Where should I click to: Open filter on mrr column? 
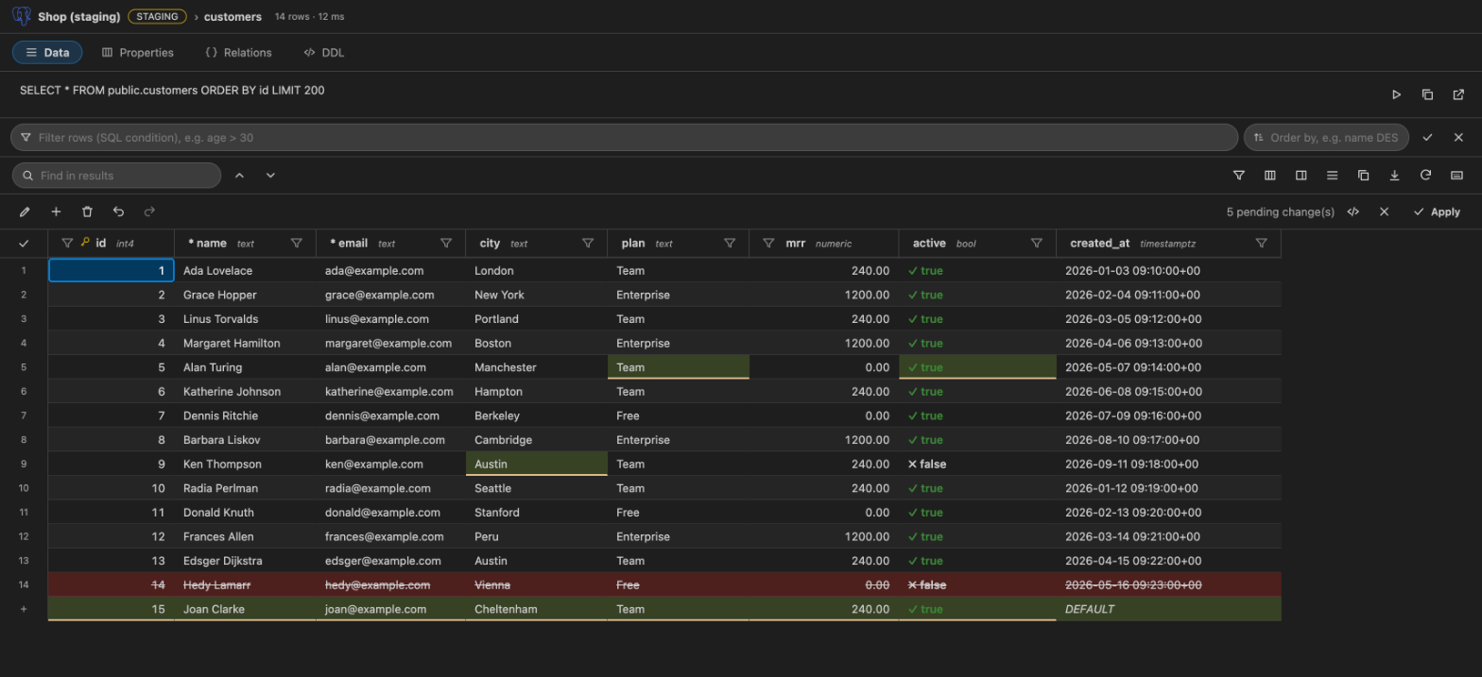click(768, 244)
